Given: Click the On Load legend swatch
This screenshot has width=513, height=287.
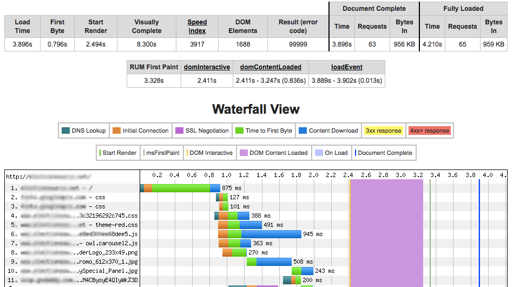Looking at the screenshot, I should (319, 153).
